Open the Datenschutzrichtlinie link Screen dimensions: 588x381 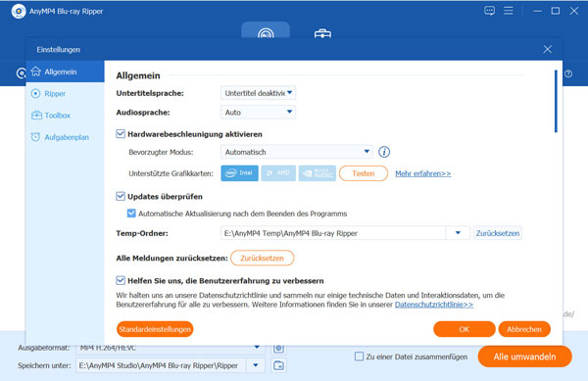434,305
